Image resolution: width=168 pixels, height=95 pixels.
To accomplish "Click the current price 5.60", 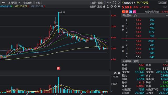I will tap(125, 7).
